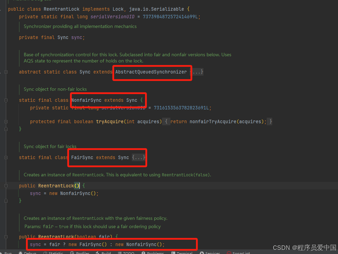The width and height of the screenshot is (338, 254).
Task: Click new FairSync() in the ternary expression
Action: click(x=87, y=244)
